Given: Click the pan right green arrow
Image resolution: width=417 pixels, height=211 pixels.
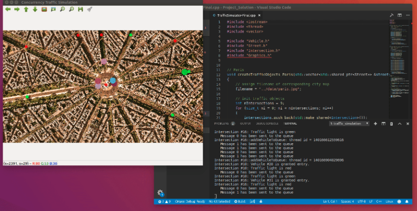Looking at the screenshot, I should coord(17,9).
